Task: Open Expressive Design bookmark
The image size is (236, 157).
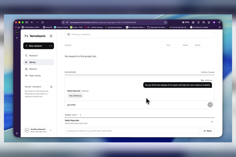Action: (114, 27)
